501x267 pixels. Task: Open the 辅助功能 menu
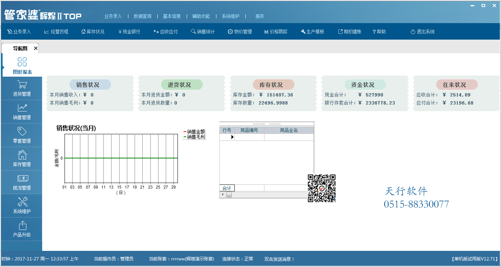[x=201, y=16]
